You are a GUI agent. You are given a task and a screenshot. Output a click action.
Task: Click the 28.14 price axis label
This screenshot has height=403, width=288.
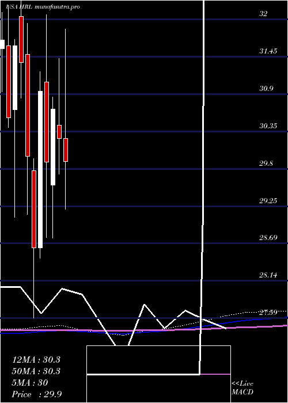click(x=268, y=275)
